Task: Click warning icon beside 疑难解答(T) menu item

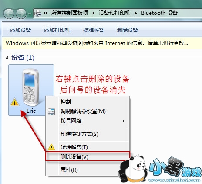Action: pos(51,147)
